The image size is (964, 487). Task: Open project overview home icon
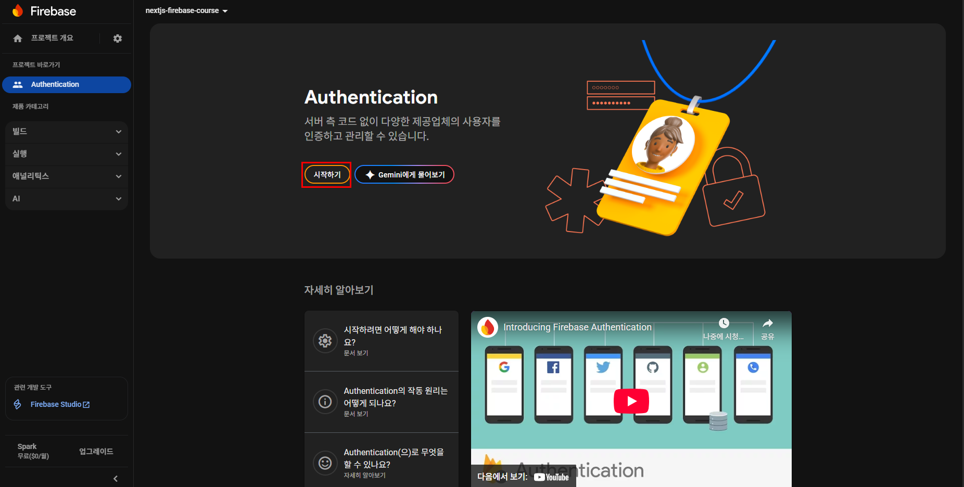[x=18, y=39]
